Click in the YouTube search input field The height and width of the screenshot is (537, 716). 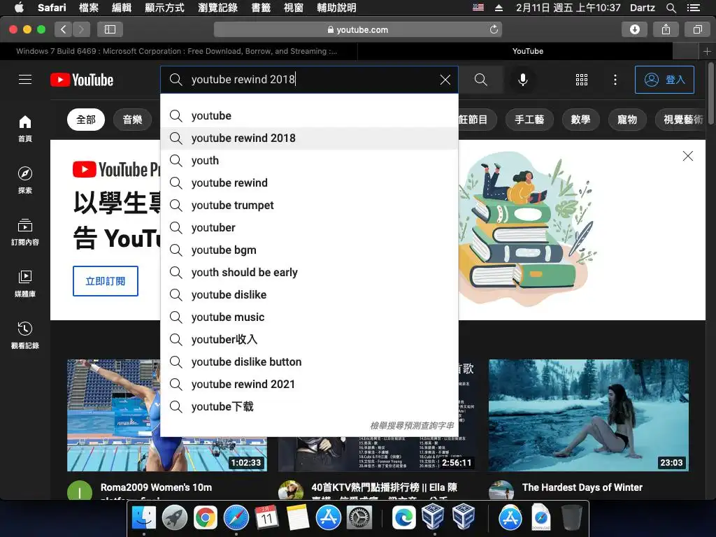310,80
